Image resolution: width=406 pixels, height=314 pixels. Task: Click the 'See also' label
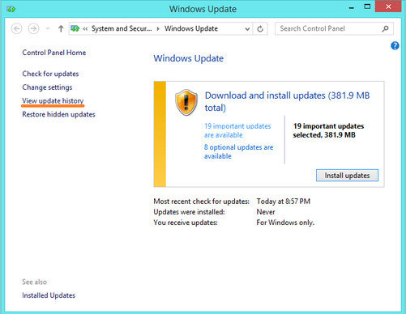click(34, 282)
